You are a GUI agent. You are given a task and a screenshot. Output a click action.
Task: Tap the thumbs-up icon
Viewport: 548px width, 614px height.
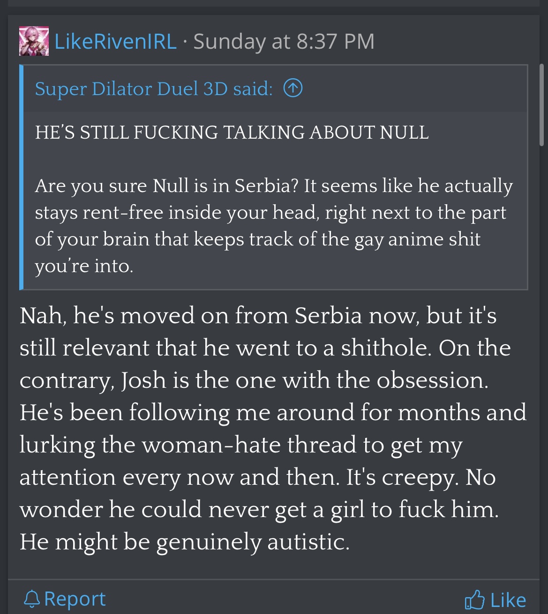pyautogui.click(x=474, y=599)
